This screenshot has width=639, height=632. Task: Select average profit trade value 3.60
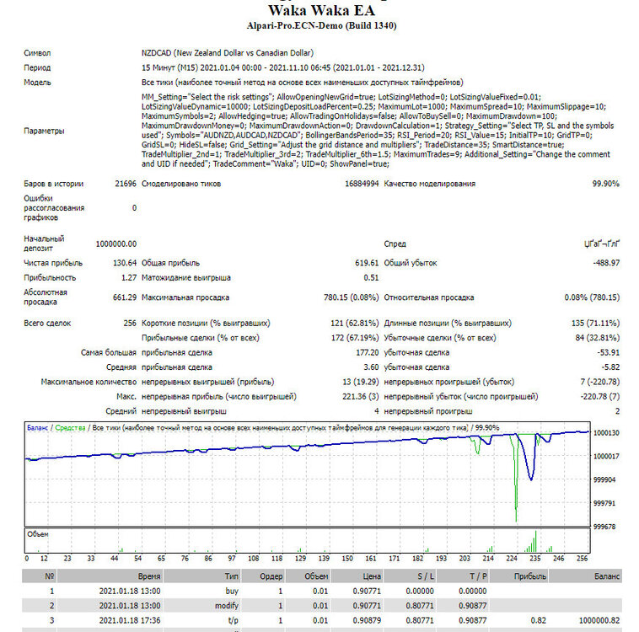[371, 367]
